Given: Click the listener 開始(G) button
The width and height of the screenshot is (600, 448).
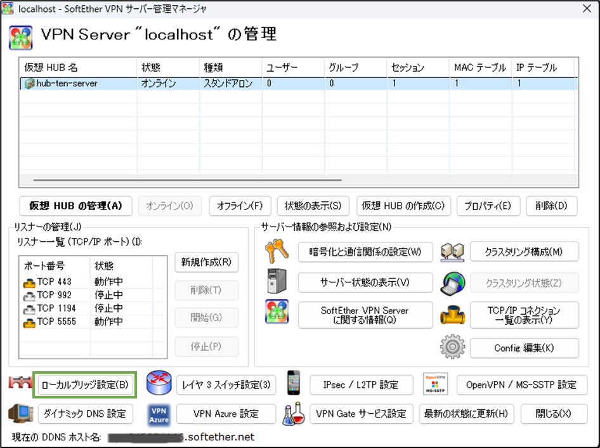Looking at the screenshot, I should (x=207, y=317).
